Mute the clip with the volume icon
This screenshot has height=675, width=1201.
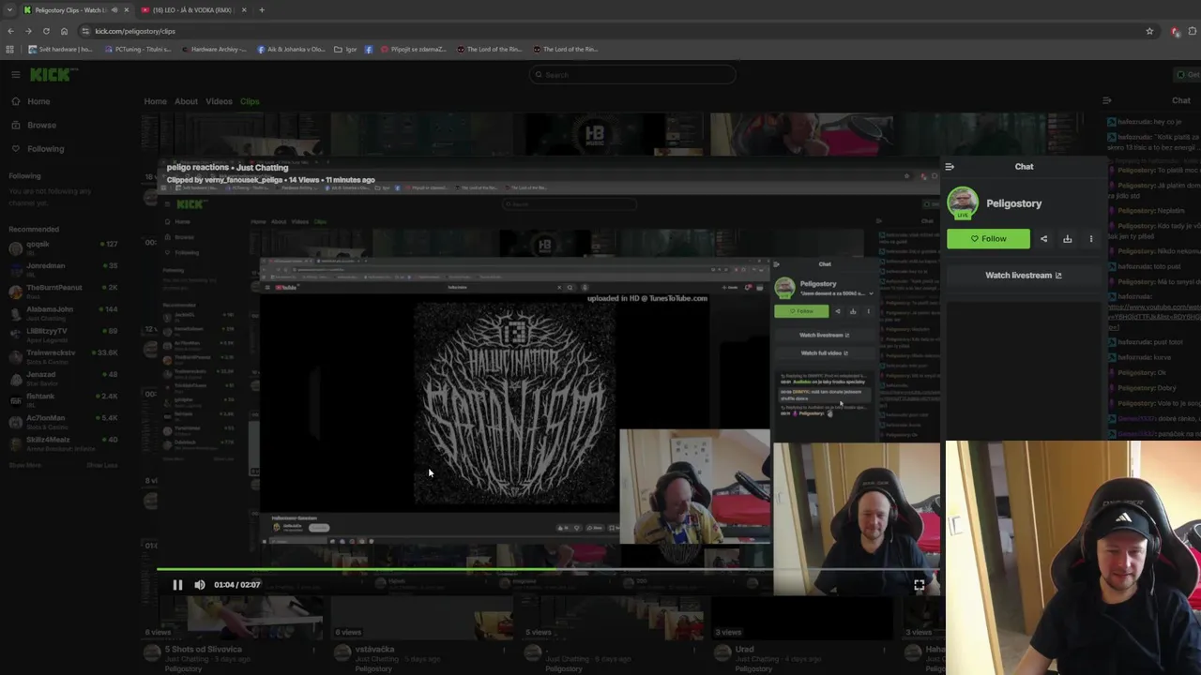(200, 585)
